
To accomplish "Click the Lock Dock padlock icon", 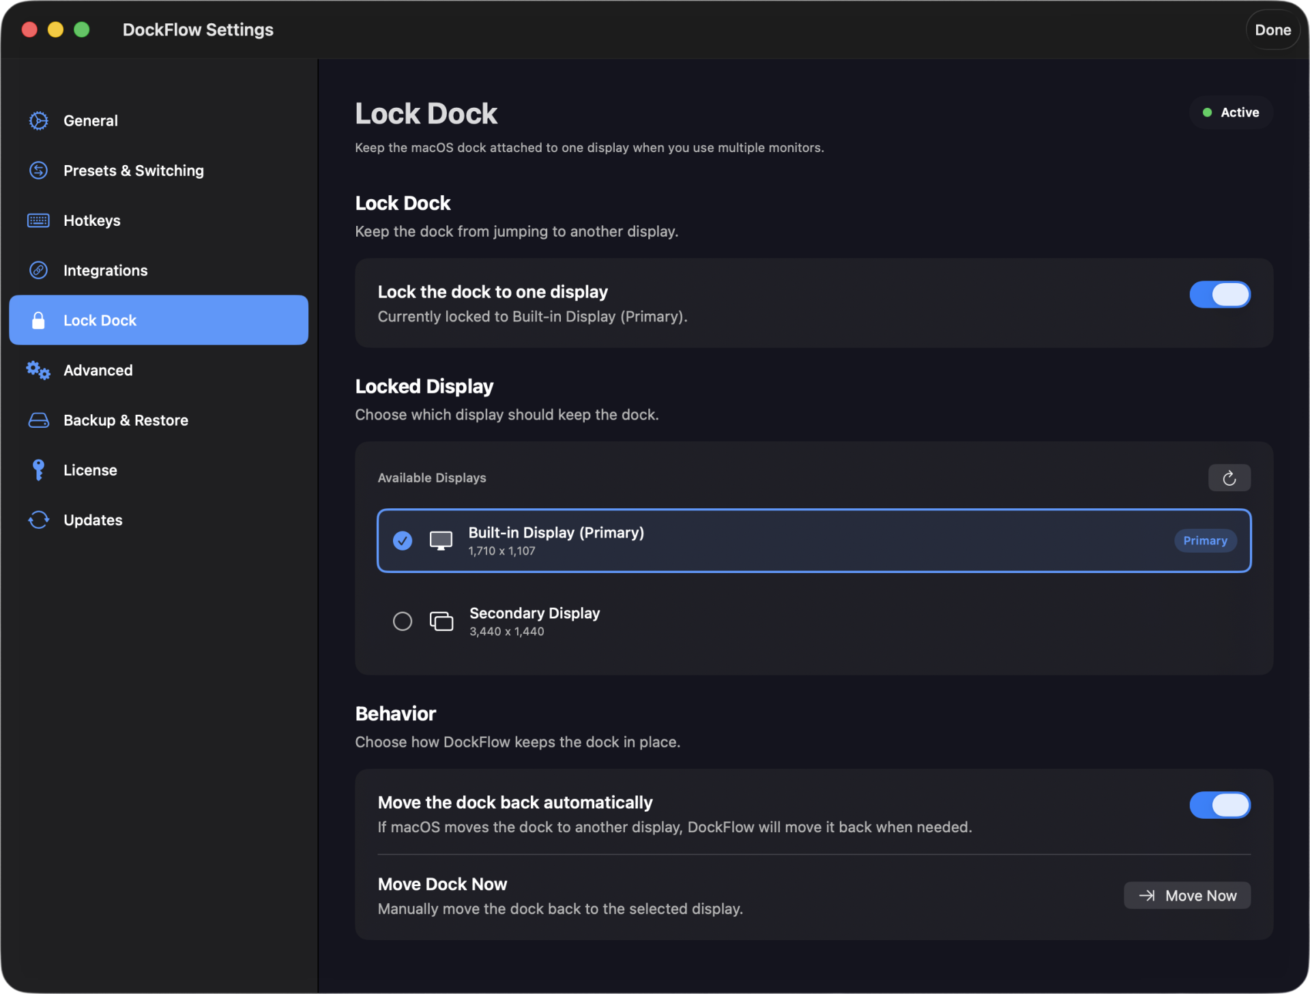I will point(38,320).
